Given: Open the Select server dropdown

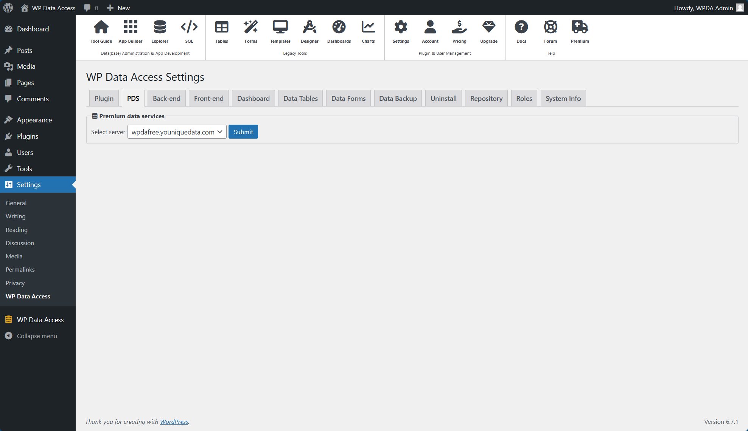Looking at the screenshot, I should coord(177,131).
